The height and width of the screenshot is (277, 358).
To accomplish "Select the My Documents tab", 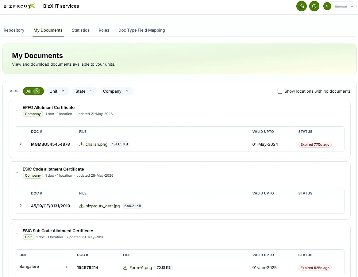I will [48, 30].
